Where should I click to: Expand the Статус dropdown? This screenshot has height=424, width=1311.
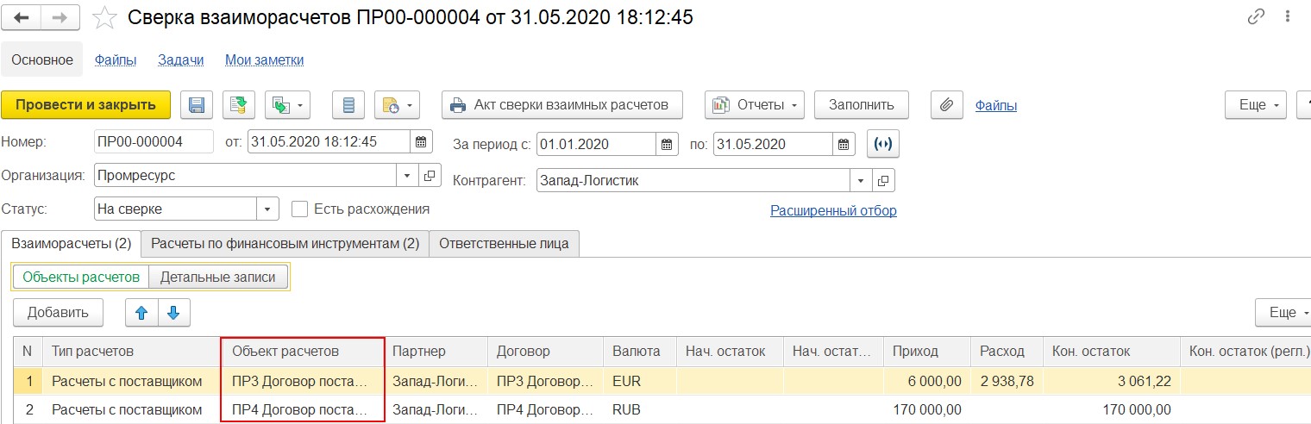tap(267, 209)
